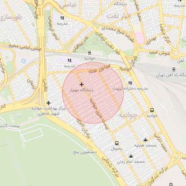Click the یخچال bus stop icon
Viewport: 186px width, 186px height.
(117, 143)
